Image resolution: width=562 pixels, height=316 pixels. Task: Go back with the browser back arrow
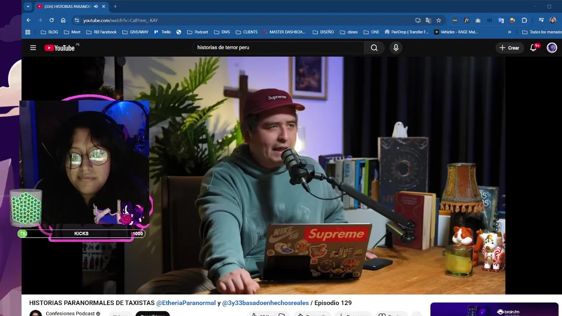pos(29,20)
